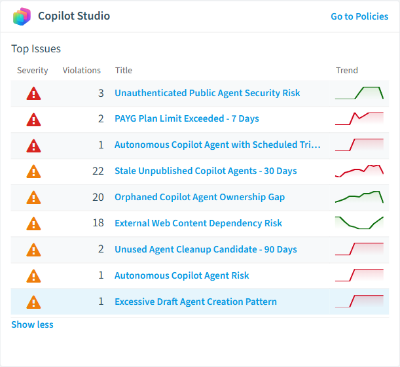Viewport: 400px width, 367px height.
Task: Click the Copilot Studio title text
Action: pos(74,16)
